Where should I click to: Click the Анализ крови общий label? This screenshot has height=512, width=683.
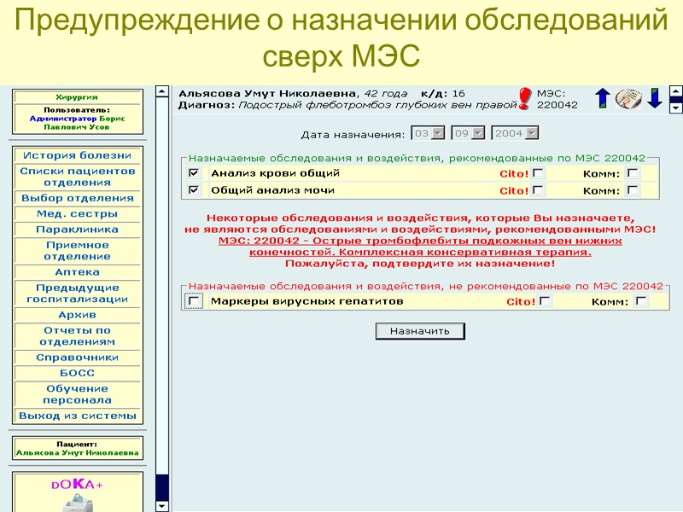coord(275,173)
